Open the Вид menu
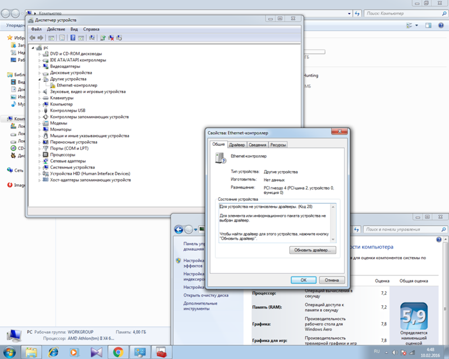449x359 pixels. tap(74, 29)
